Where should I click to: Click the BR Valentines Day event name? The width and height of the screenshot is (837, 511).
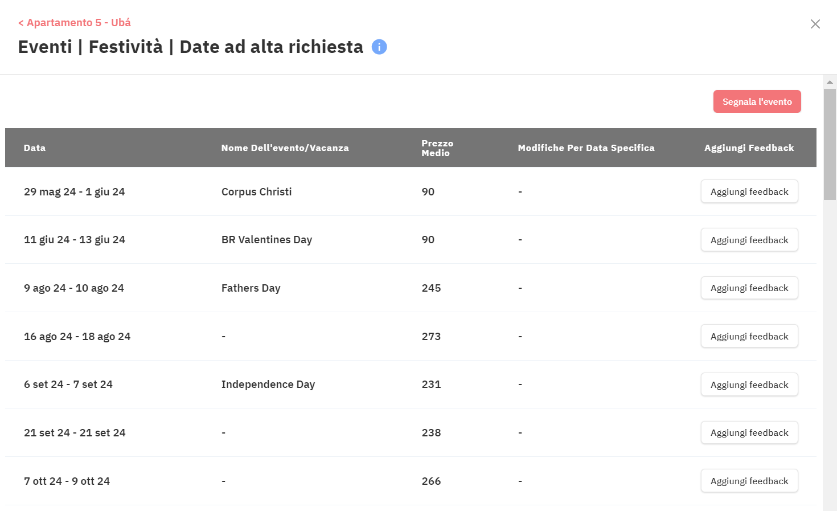point(266,240)
